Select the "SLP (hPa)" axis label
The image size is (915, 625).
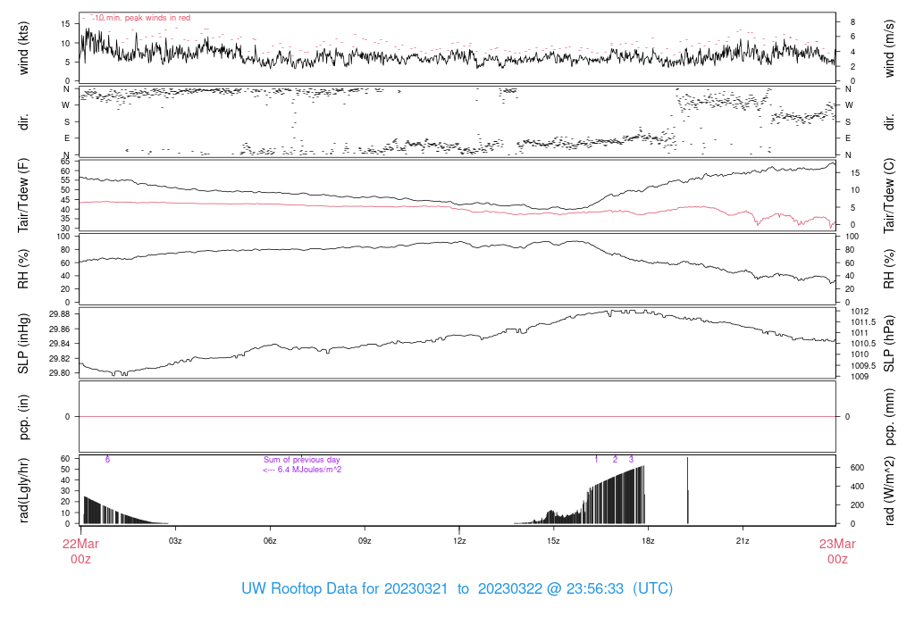[x=889, y=344]
